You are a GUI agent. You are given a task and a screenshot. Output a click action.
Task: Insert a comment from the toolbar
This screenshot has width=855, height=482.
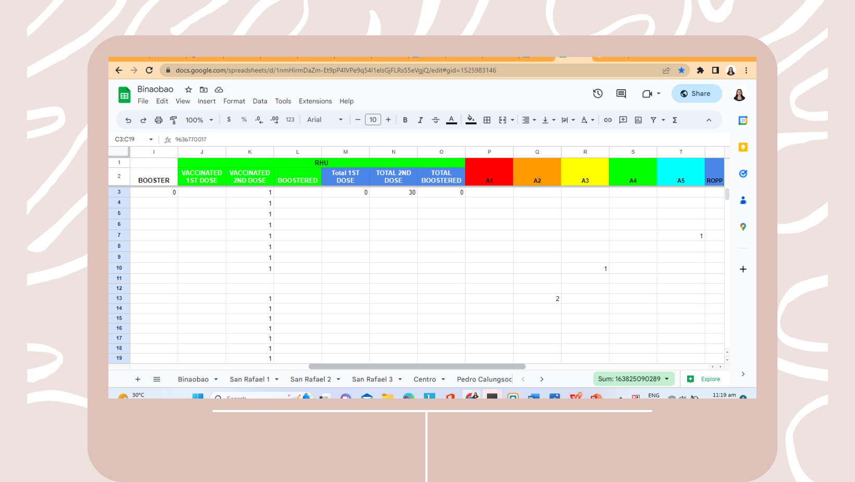point(623,120)
